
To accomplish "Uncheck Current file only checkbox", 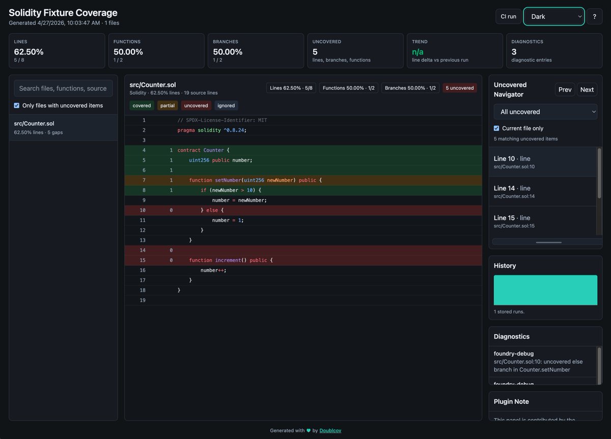I will coord(497,128).
